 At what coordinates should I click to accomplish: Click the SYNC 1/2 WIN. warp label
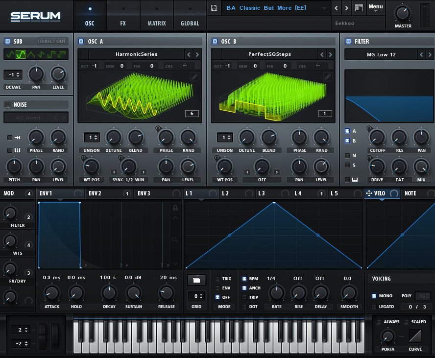(x=129, y=180)
